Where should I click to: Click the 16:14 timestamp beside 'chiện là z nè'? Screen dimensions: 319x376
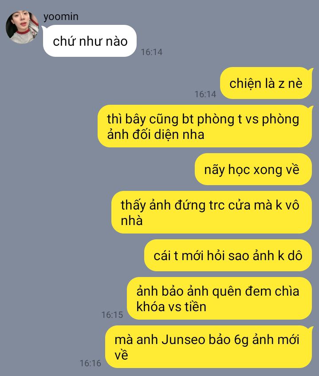tap(205, 94)
